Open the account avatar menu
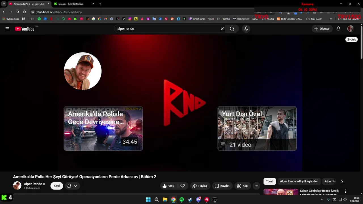The image size is (363, 204). (350, 29)
